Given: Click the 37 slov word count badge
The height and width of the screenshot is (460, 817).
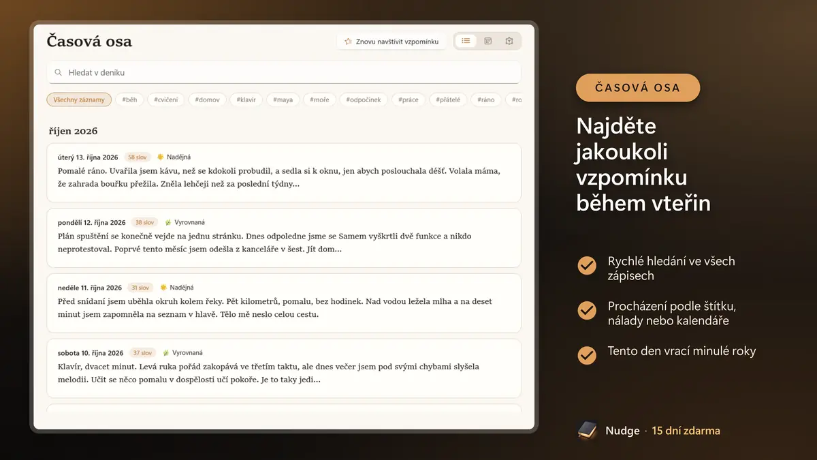Looking at the screenshot, I should point(142,353).
